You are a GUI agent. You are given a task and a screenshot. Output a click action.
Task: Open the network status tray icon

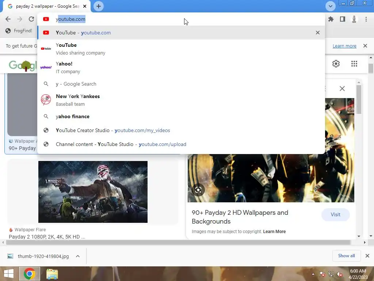pos(331,274)
